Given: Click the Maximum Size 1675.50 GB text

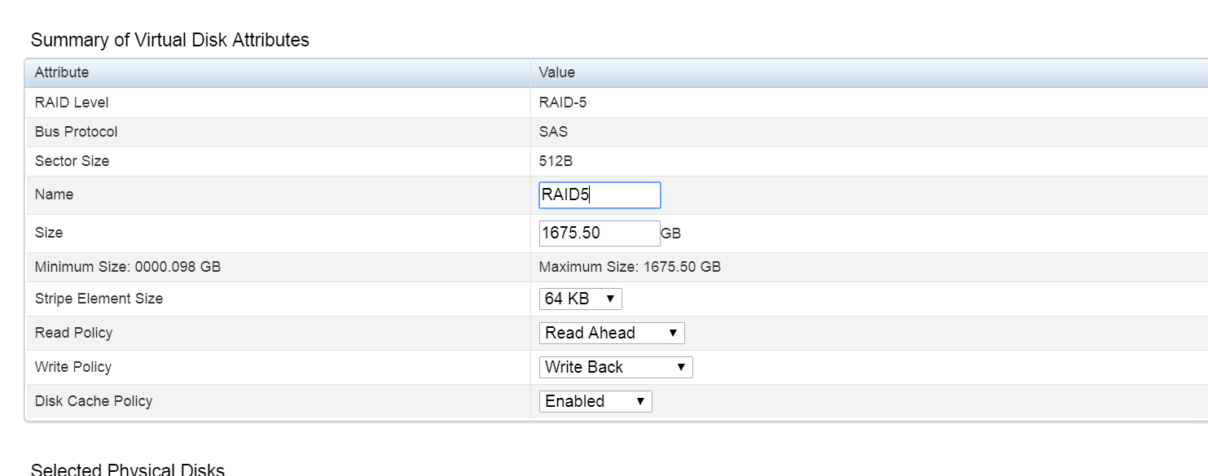Looking at the screenshot, I should 630,267.
